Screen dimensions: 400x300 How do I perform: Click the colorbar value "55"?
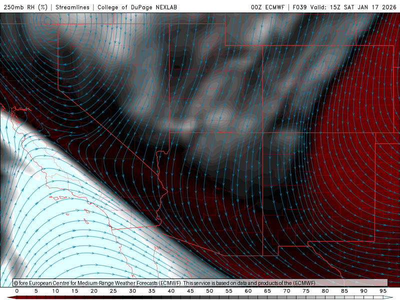(x=229, y=291)
